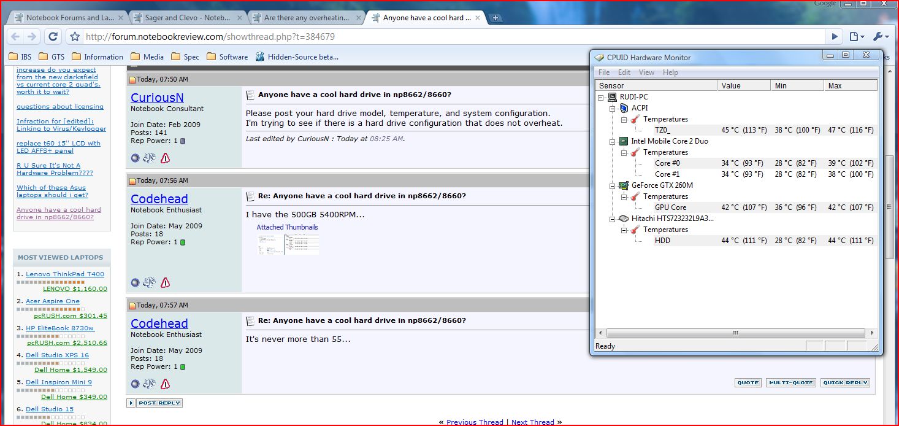This screenshot has width=899, height=426.
Task: Click the browser Forward arrow
Action: (32, 37)
